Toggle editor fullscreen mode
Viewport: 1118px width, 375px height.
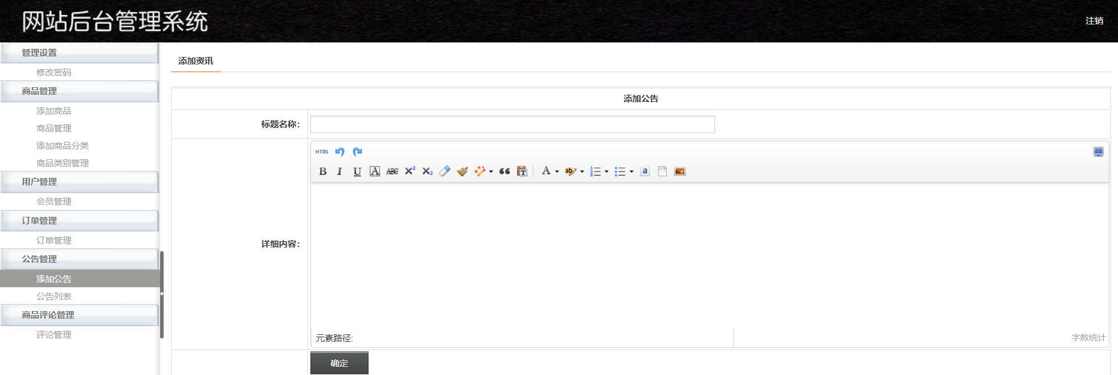pyautogui.click(x=1099, y=152)
